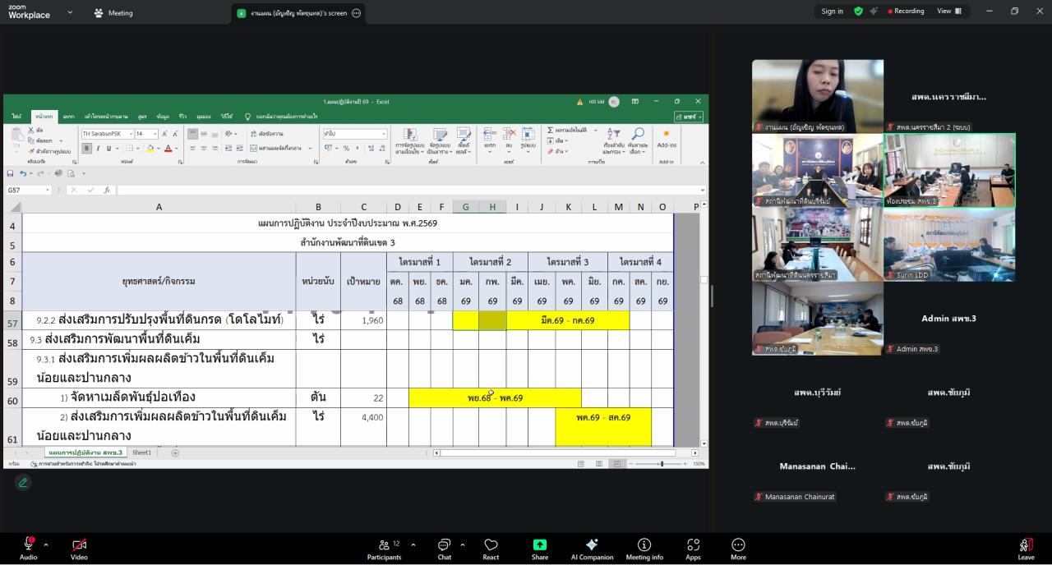
Task: Toggle the View layout option
Action: [949, 11]
